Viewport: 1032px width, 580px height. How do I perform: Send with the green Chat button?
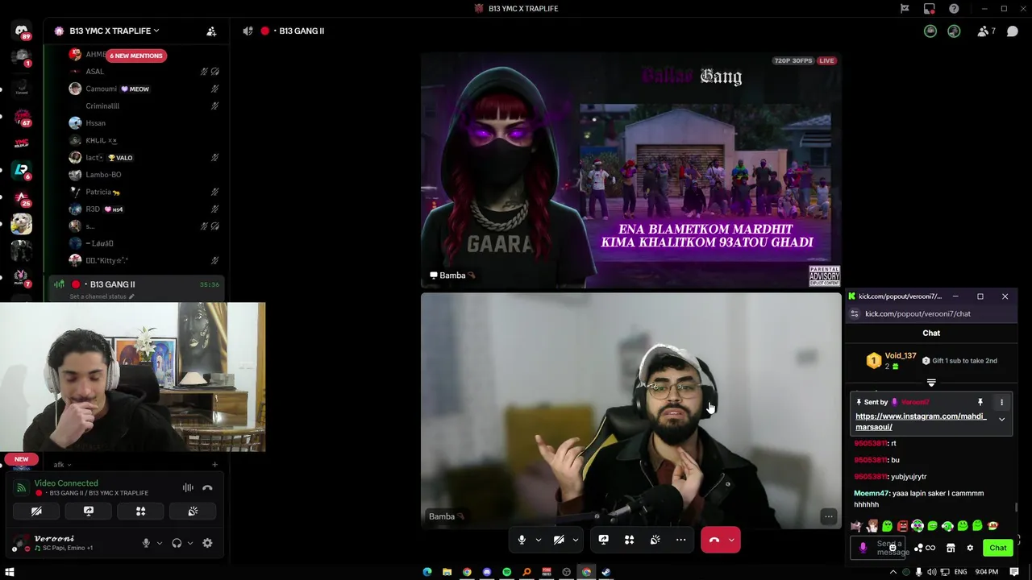pos(998,548)
